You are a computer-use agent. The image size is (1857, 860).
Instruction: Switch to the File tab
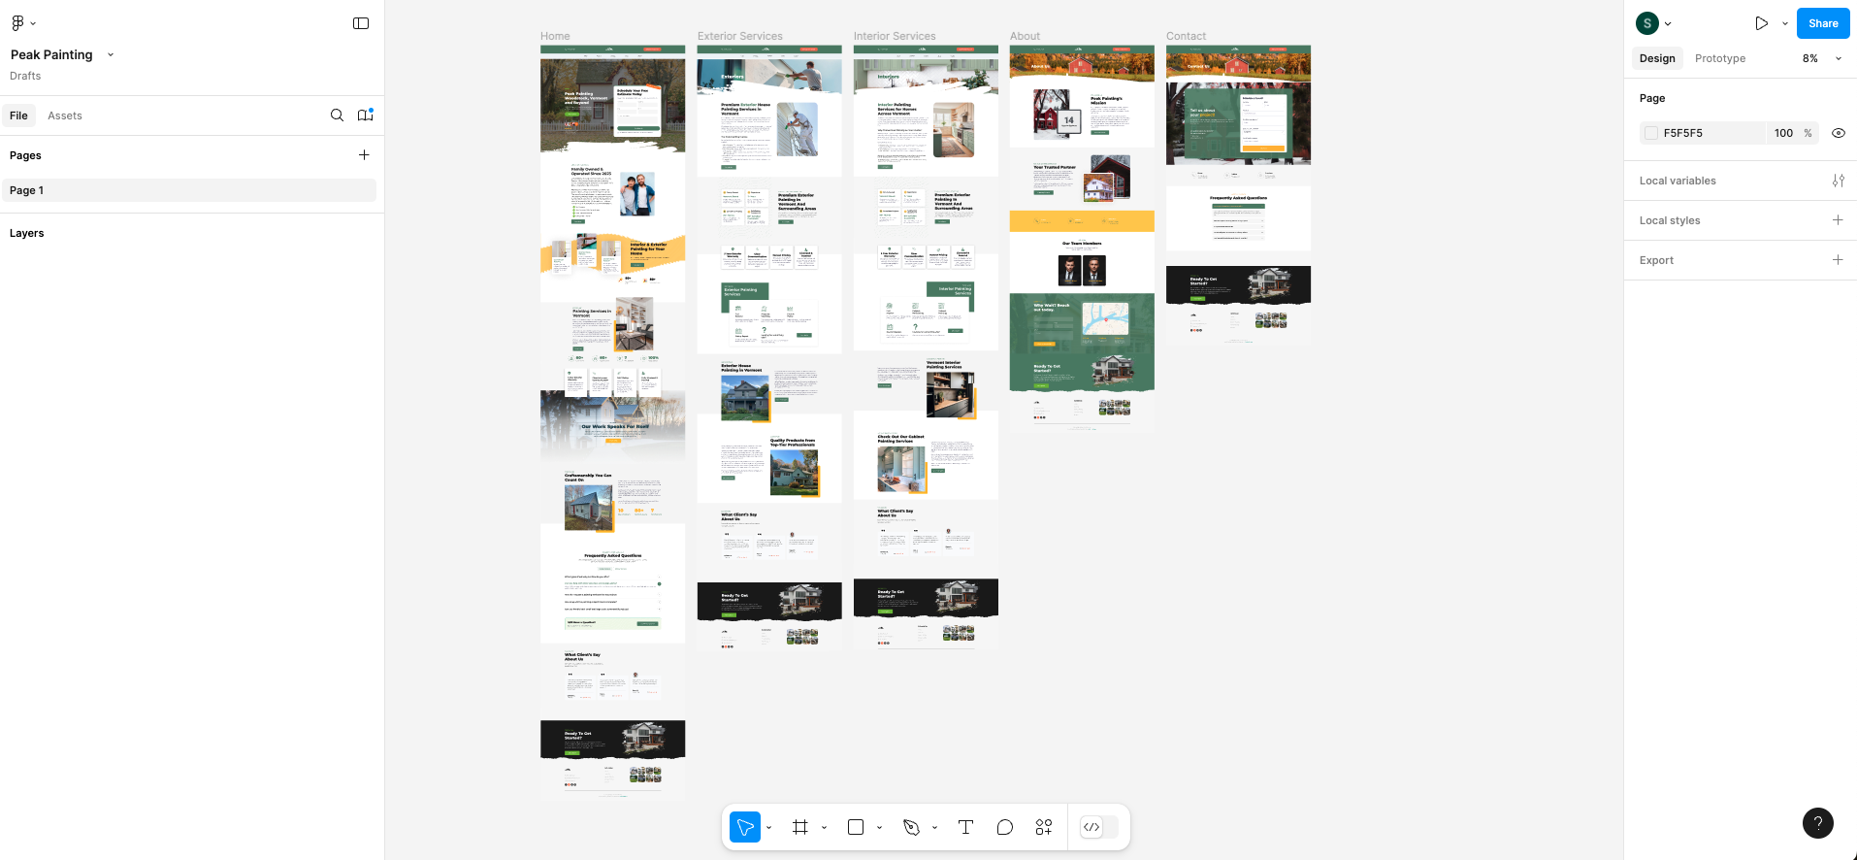point(18,116)
